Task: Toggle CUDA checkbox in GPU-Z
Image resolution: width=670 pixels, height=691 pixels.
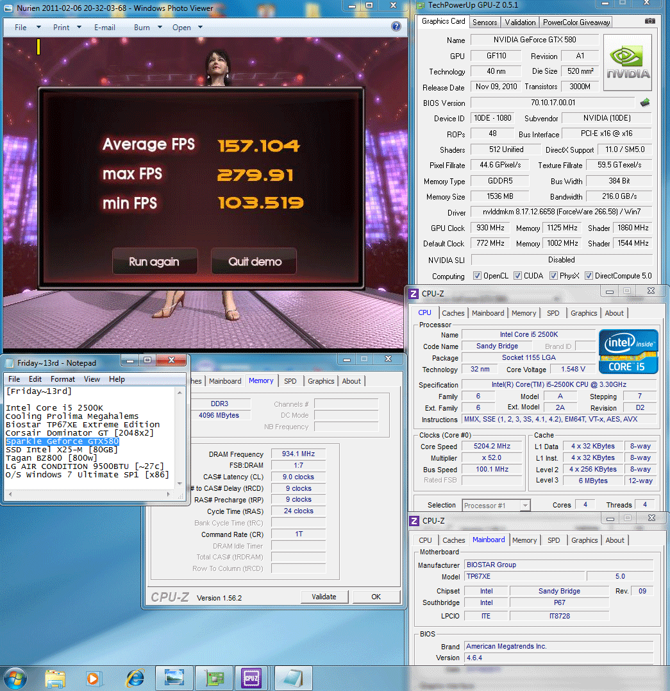Action: (x=517, y=276)
